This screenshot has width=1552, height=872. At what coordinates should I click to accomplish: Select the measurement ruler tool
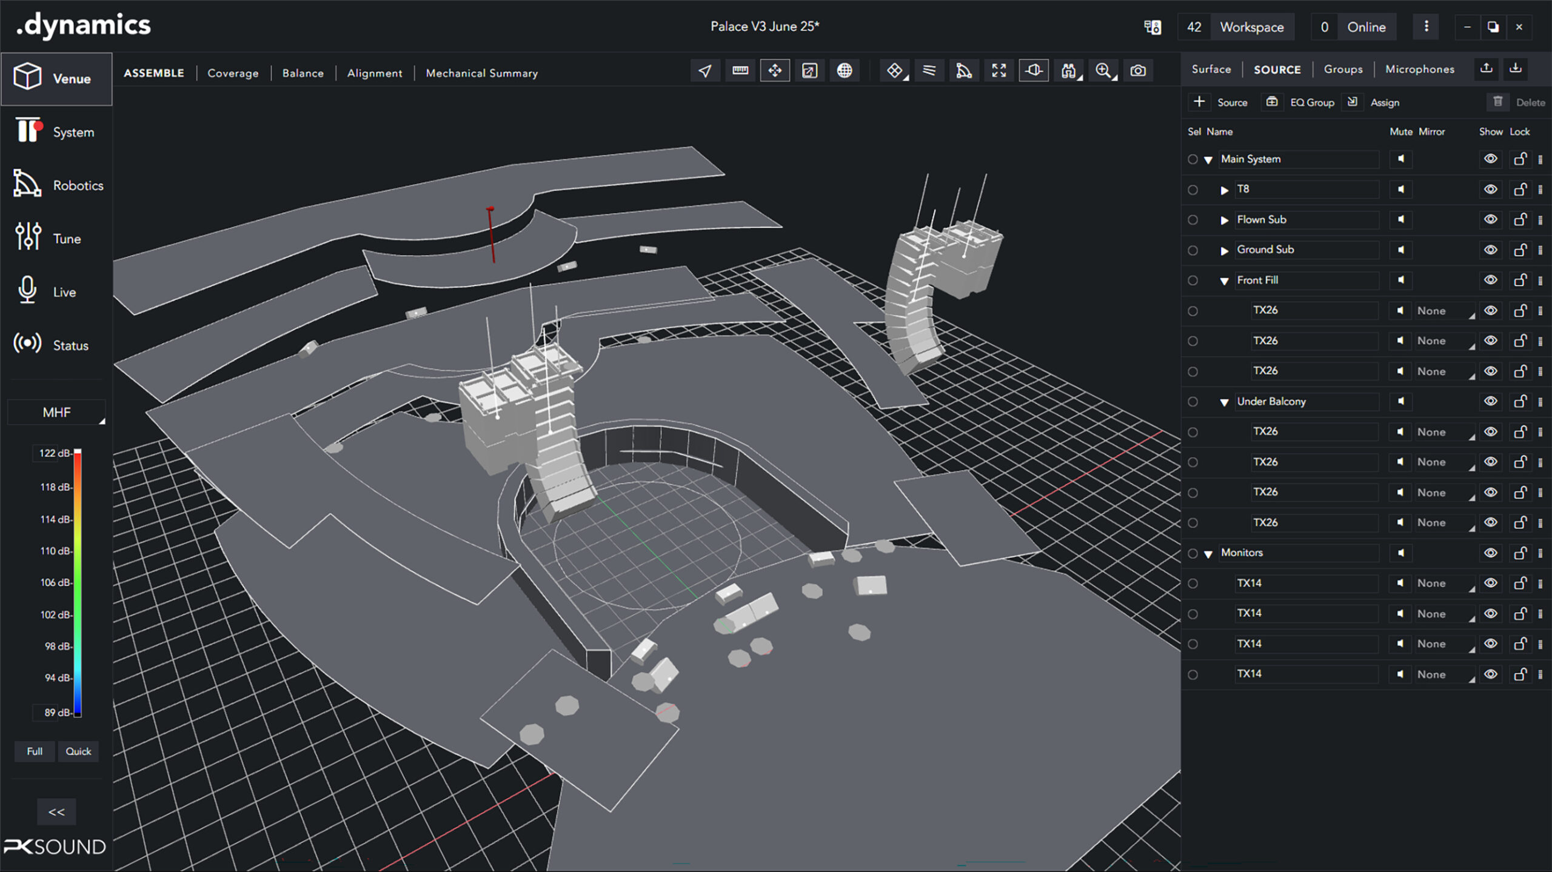click(x=740, y=70)
